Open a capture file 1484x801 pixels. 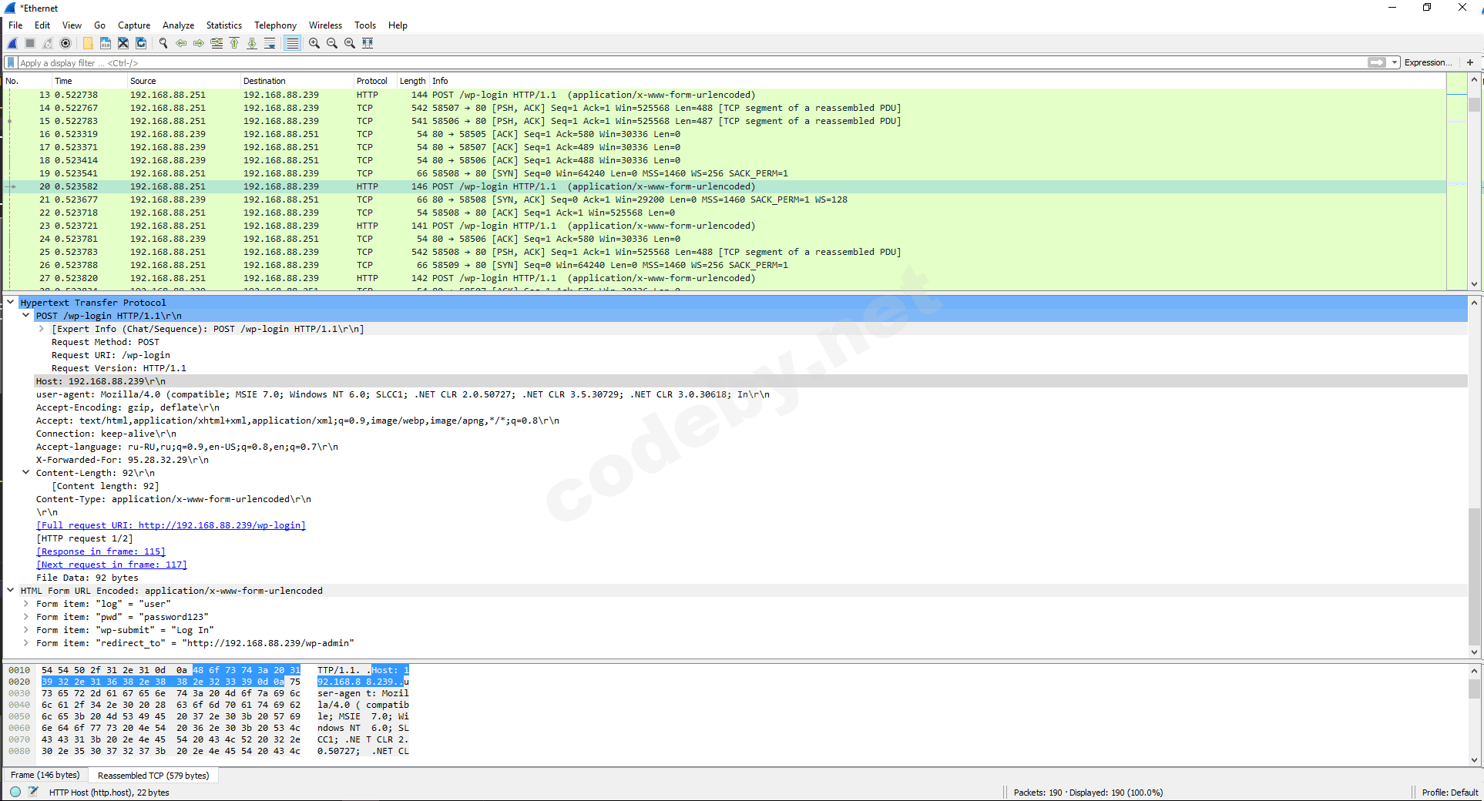88,43
